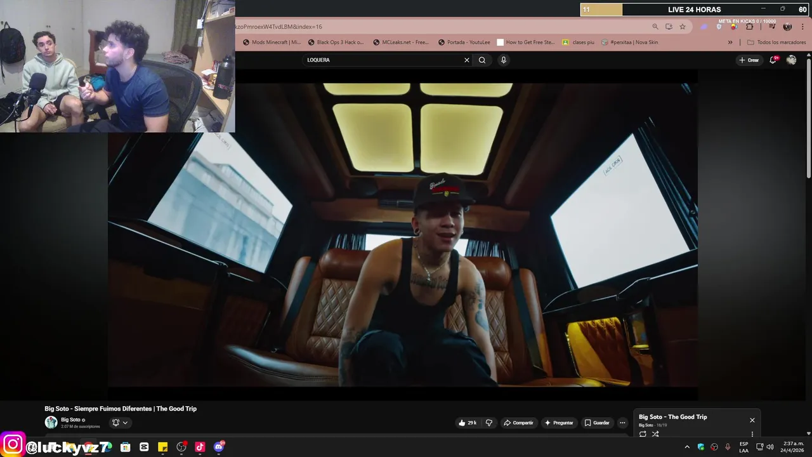Click the Big Soto - The Good Trip playlist title

pos(672,417)
